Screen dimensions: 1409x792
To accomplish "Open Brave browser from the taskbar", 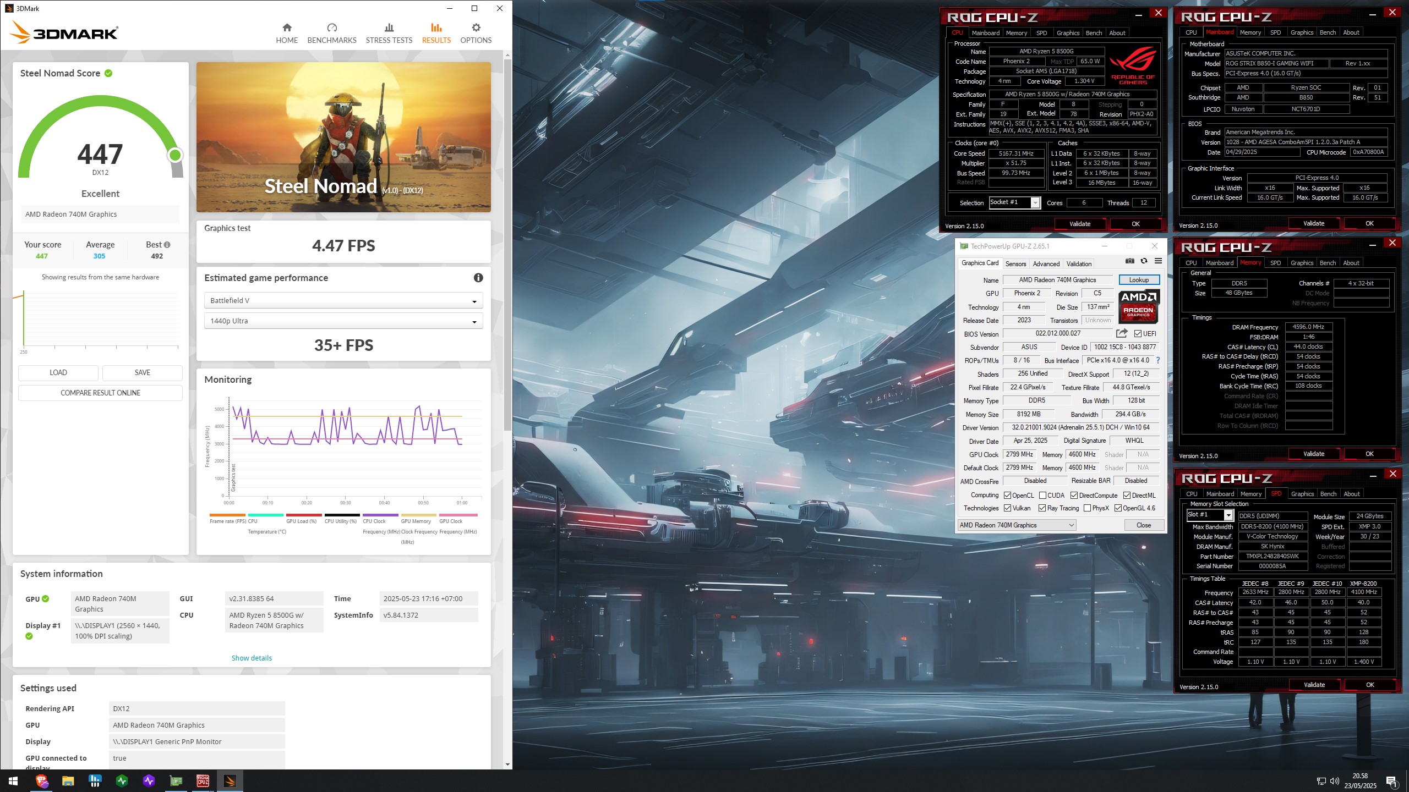I will click(x=42, y=781).
